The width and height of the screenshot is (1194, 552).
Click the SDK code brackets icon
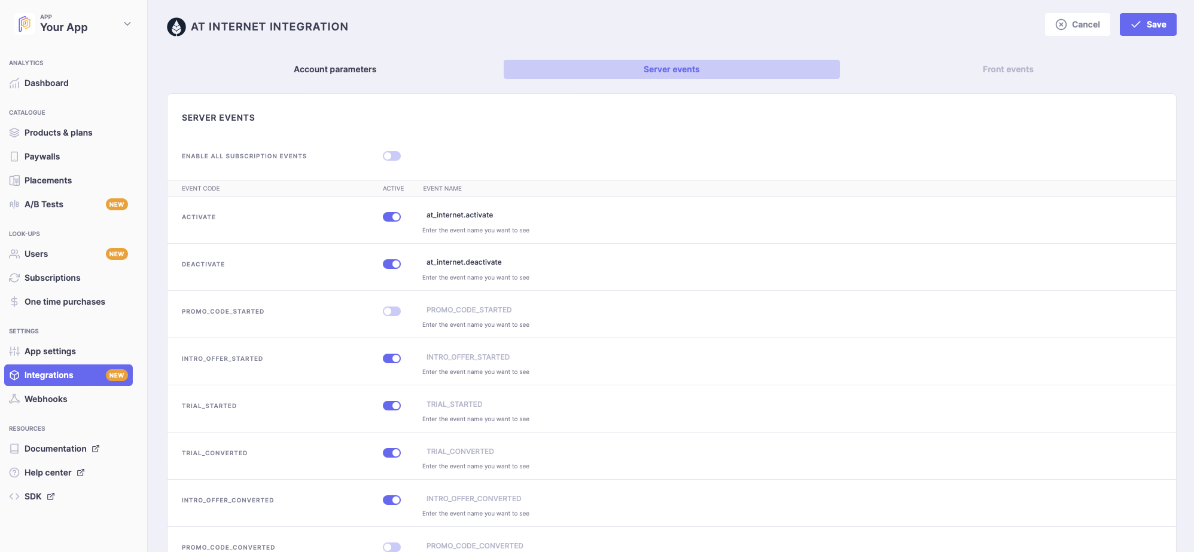pyautogui.click(x=14, y=496)
